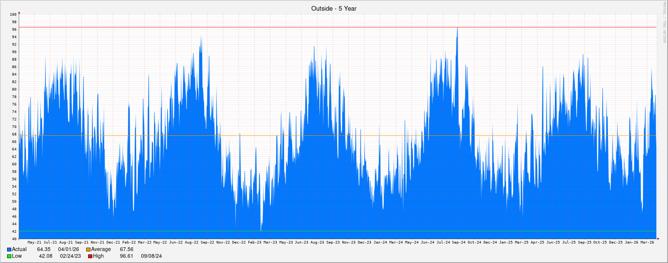The image size is (668, 263).
Task: Click the green Low legend swatch
Action: coord(9,256)
